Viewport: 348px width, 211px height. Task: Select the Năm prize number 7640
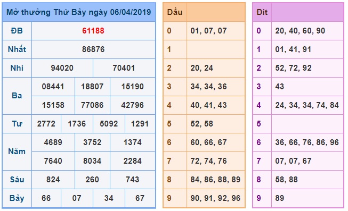point(53,161)
